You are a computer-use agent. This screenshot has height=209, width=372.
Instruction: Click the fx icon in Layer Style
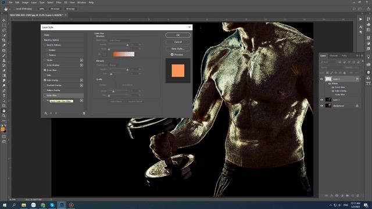[x=46, y=113]
